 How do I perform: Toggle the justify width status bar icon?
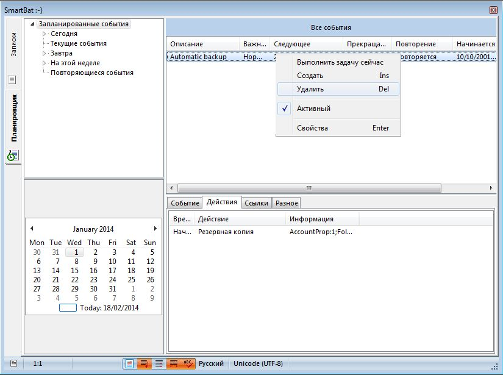pos(174,363)
